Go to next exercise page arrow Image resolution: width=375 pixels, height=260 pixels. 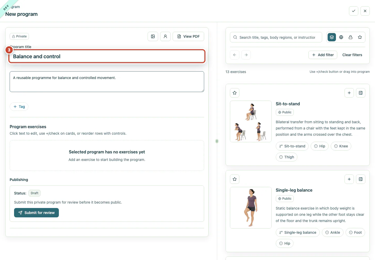(x=246, y=55)
